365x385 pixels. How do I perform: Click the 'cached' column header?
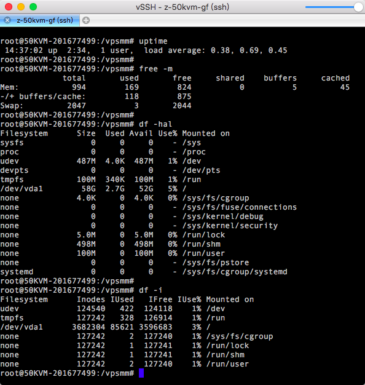coord(336,78)
